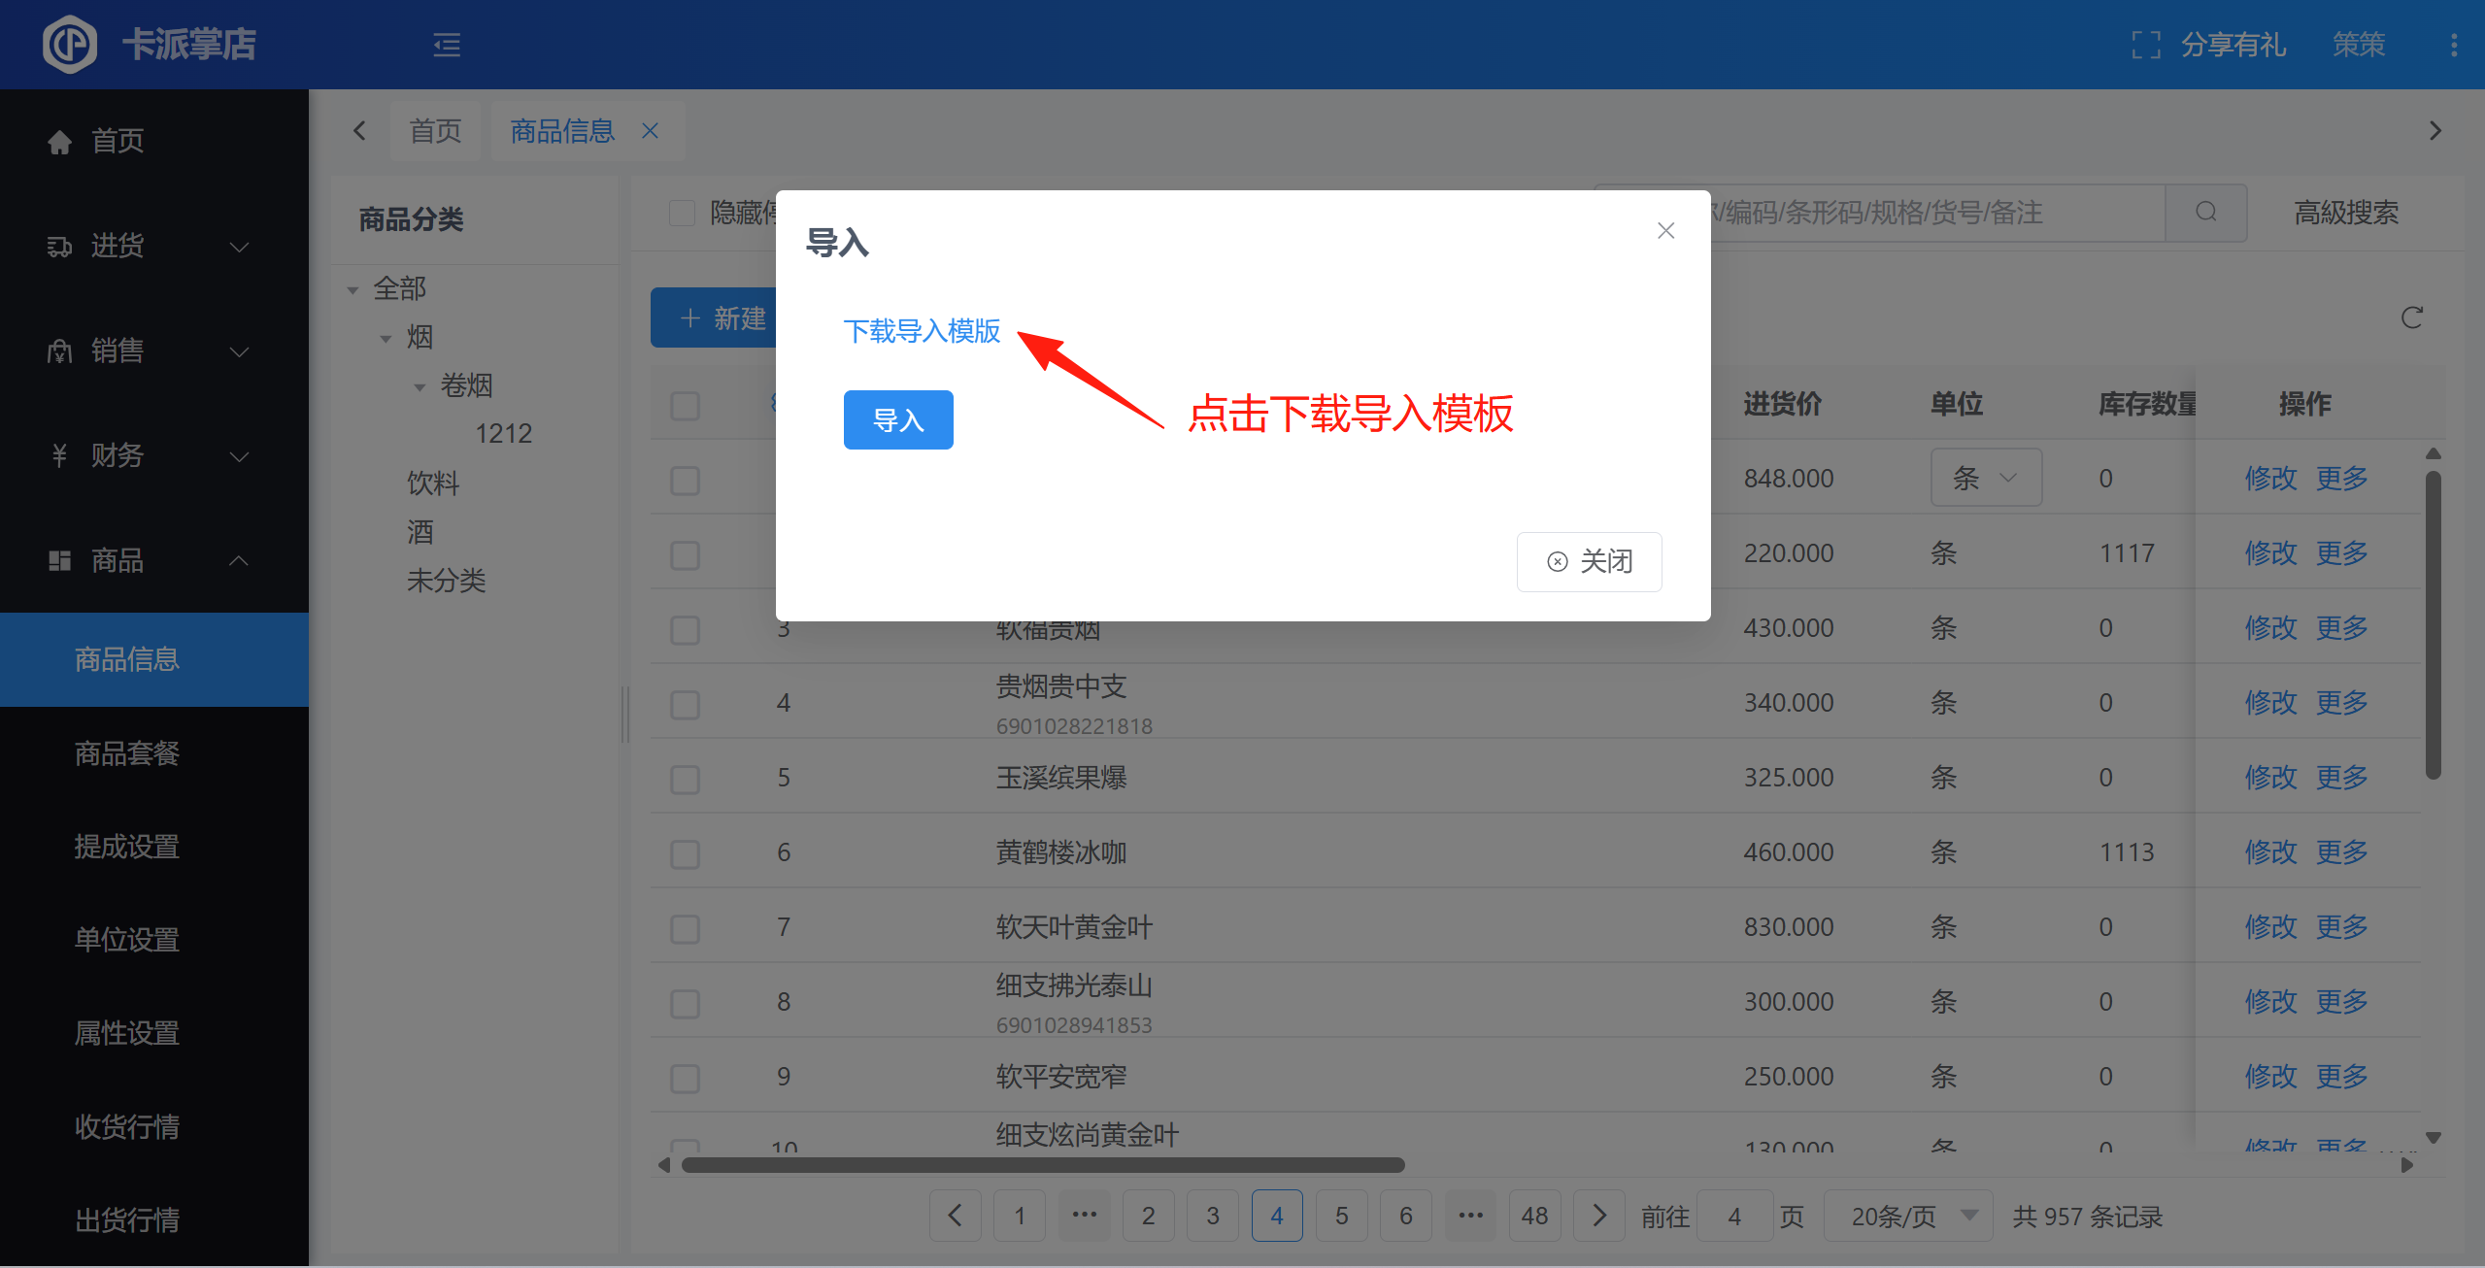
Task: Open the three-dot menu in header
Action: pos(2453,45)
